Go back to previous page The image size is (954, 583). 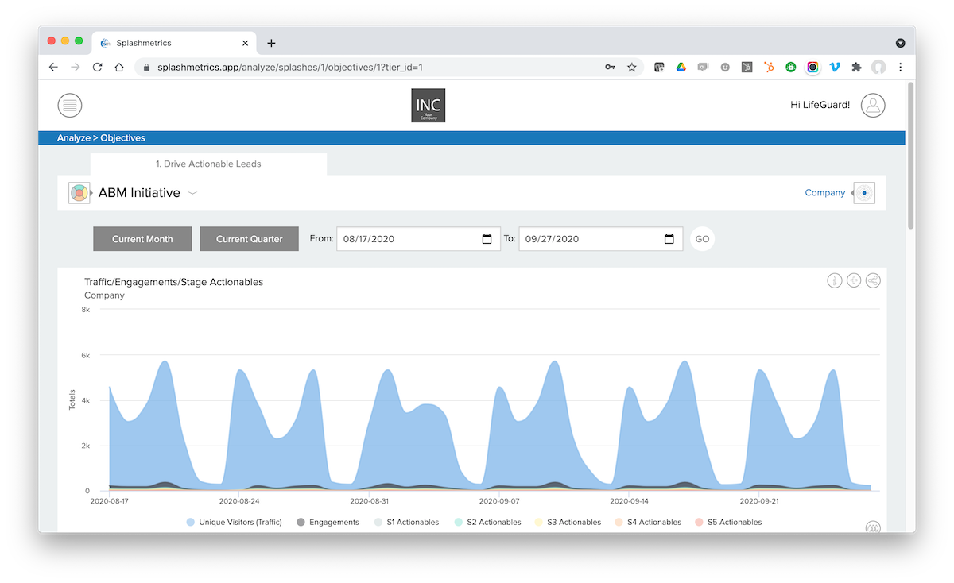pyautogui.click(x=53, y=68)
